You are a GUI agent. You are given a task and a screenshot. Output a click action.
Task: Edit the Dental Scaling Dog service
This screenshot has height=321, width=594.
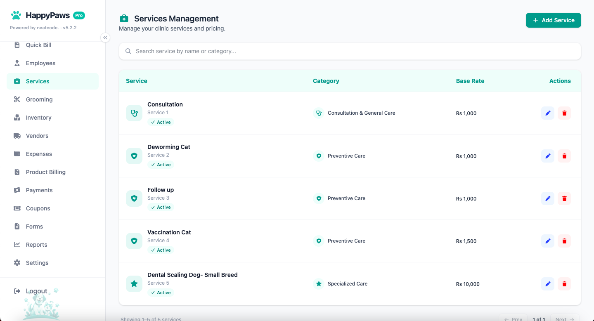tap(548, 284)
